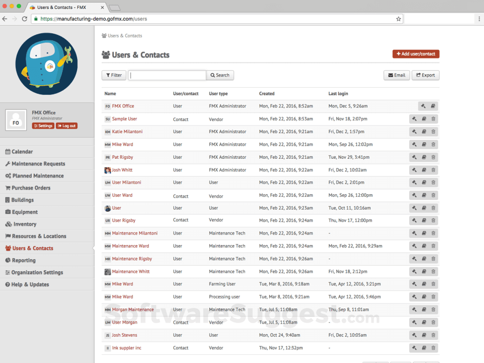Select the Equipment sidebar icon
This screenshot has height=363, width=484.
8,212
